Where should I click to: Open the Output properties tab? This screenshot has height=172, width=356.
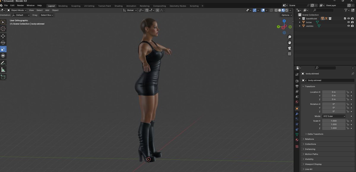click(297, 86)
